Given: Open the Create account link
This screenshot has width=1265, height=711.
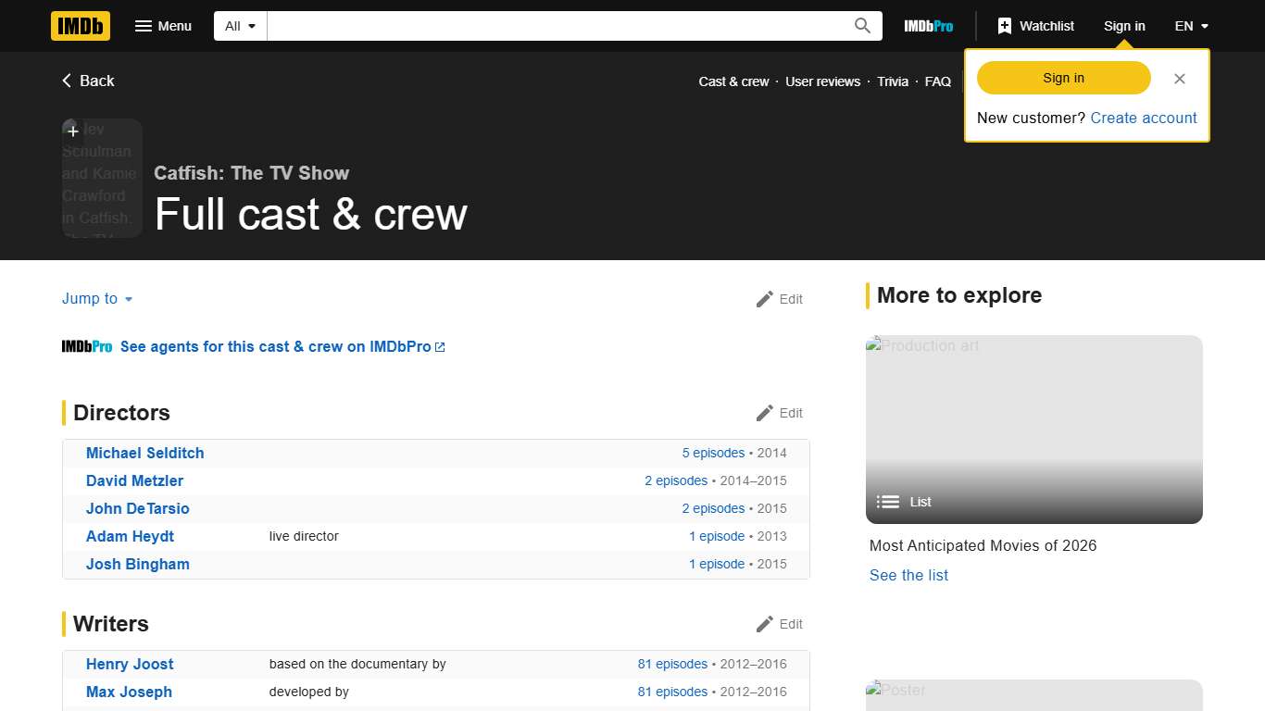Looking at the screenshot, I should tap(1143, 118).
